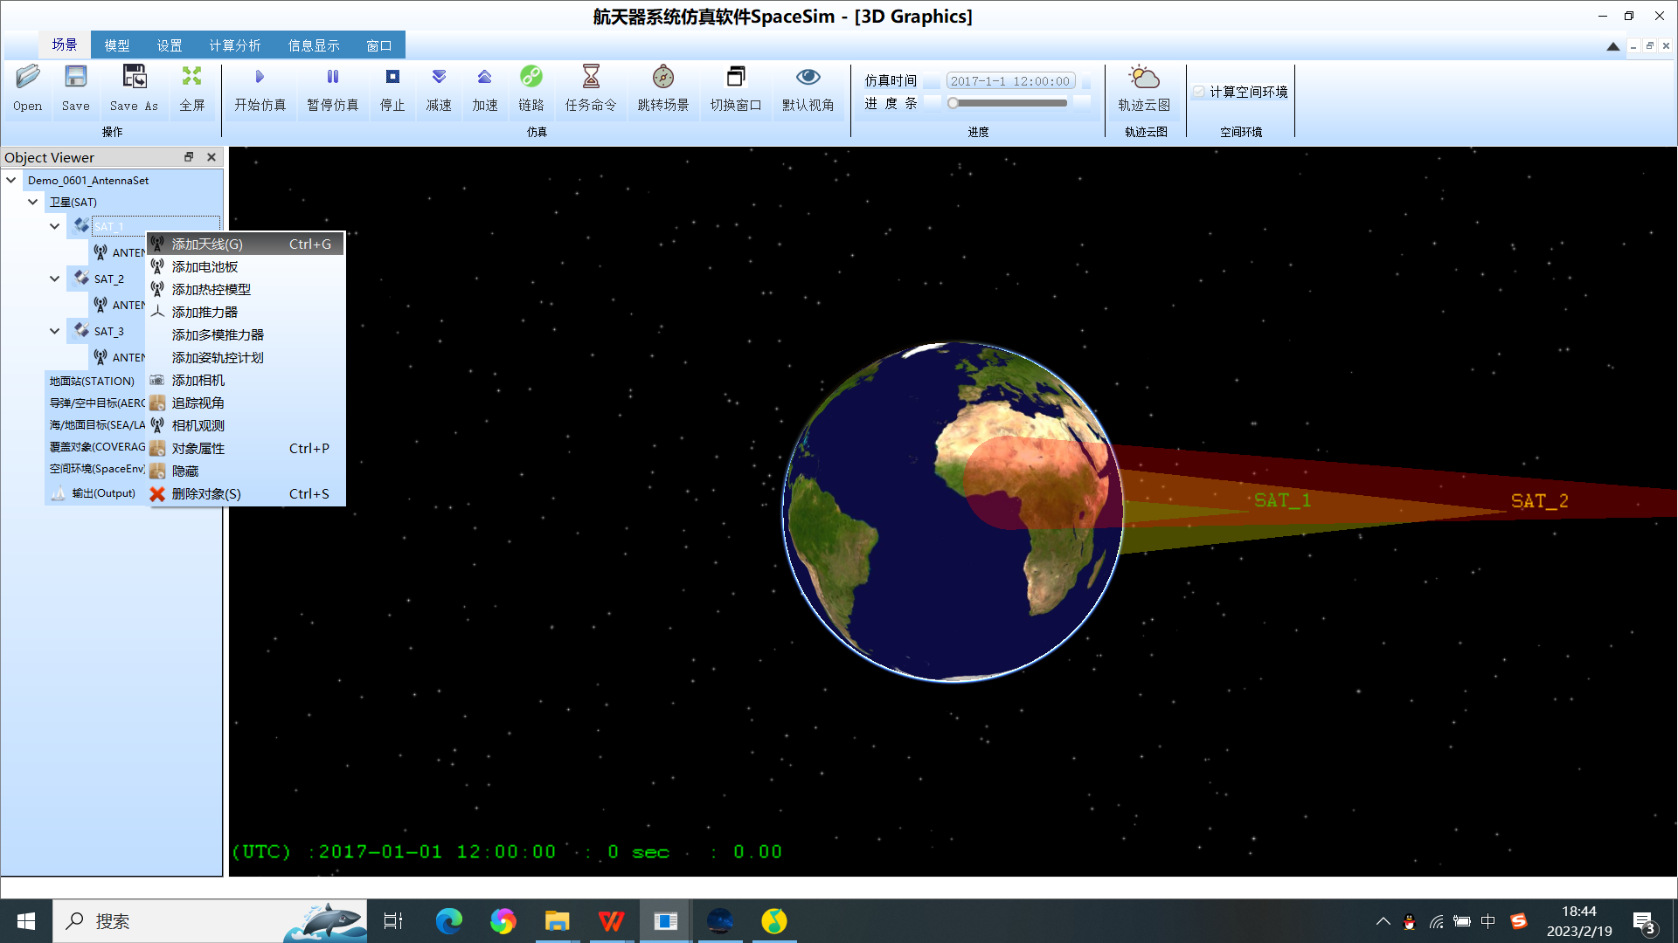The height and width of the screenshot is (943, 1678).
Task: Choose 添加电池板 from context menu
Action: tap(246, 266)
